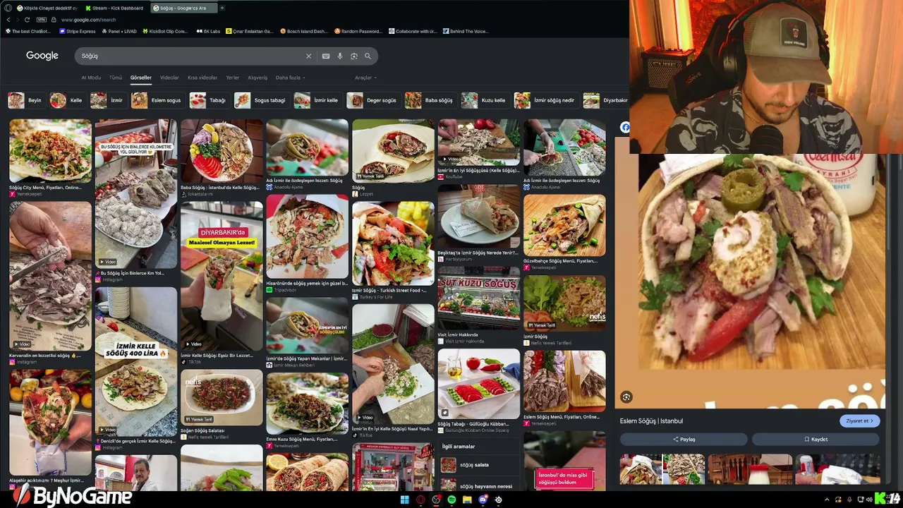Open the Opera menu icon
Viewport: 903px width, 508px height.
pos(8,8)
